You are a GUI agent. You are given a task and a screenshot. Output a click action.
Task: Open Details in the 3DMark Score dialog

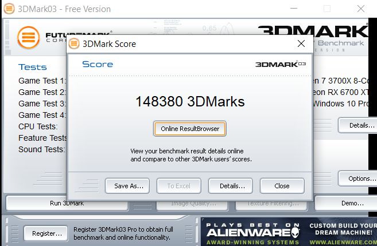231,186
